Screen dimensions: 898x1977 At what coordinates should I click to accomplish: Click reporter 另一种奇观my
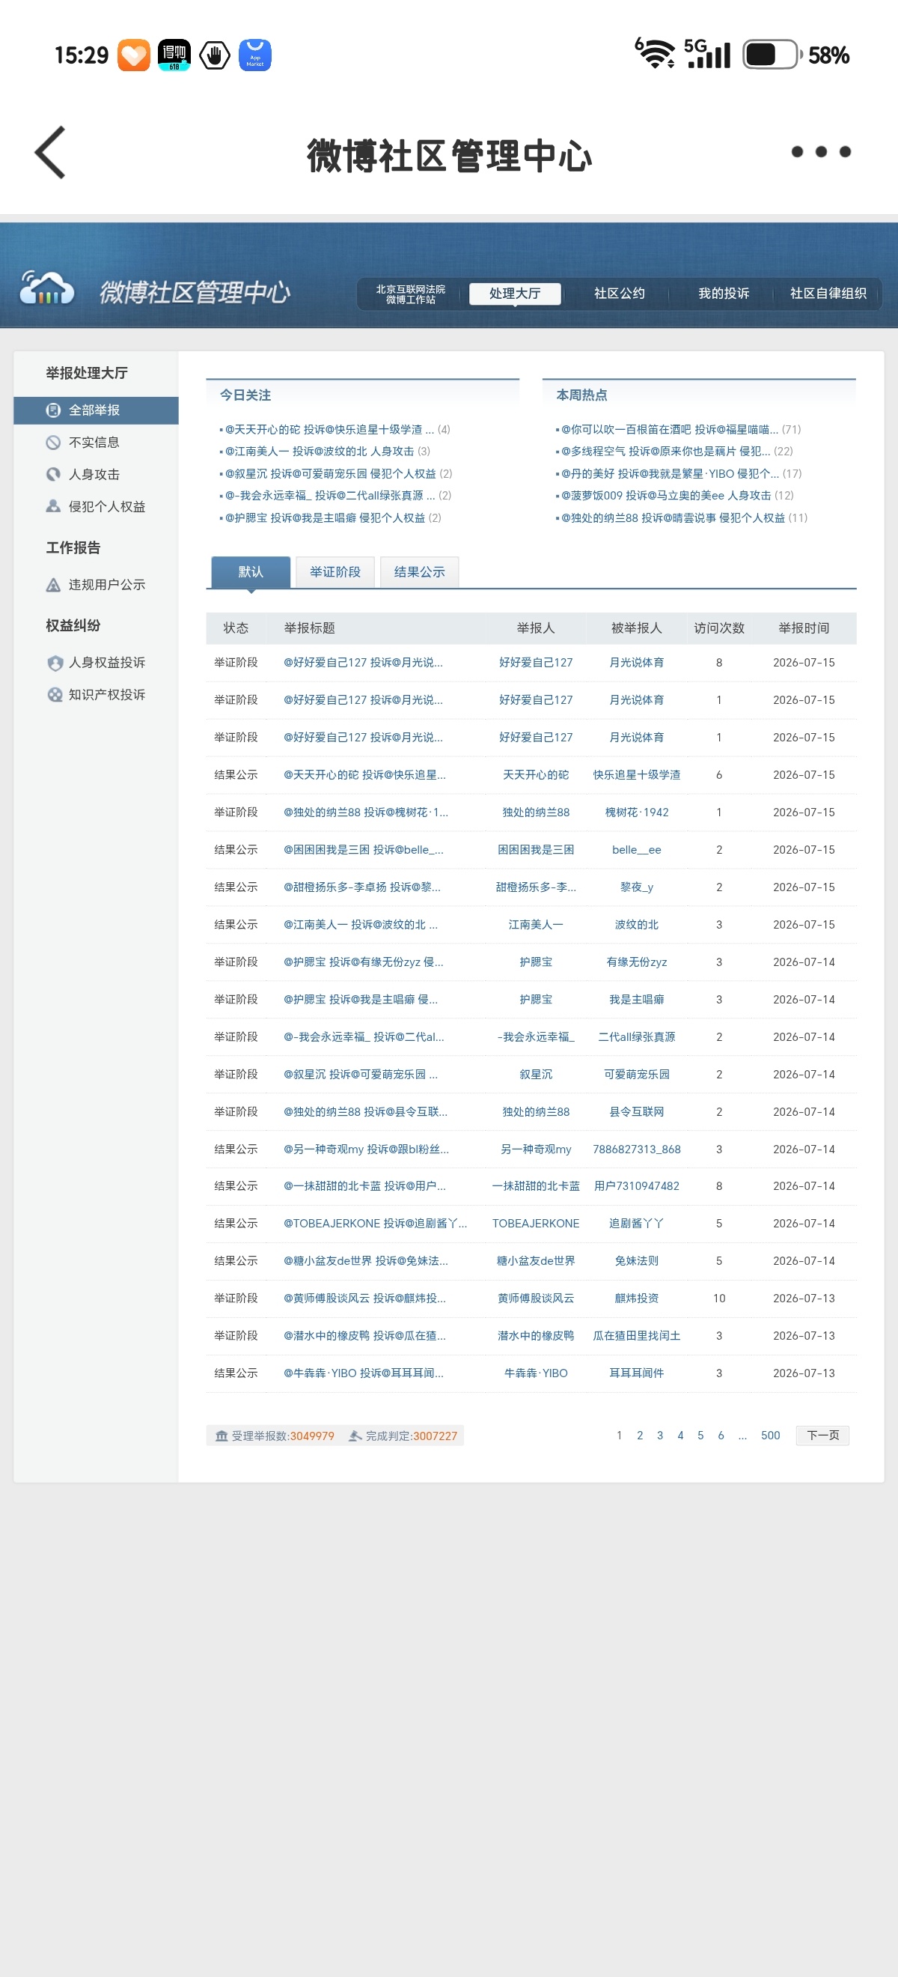535,1150
